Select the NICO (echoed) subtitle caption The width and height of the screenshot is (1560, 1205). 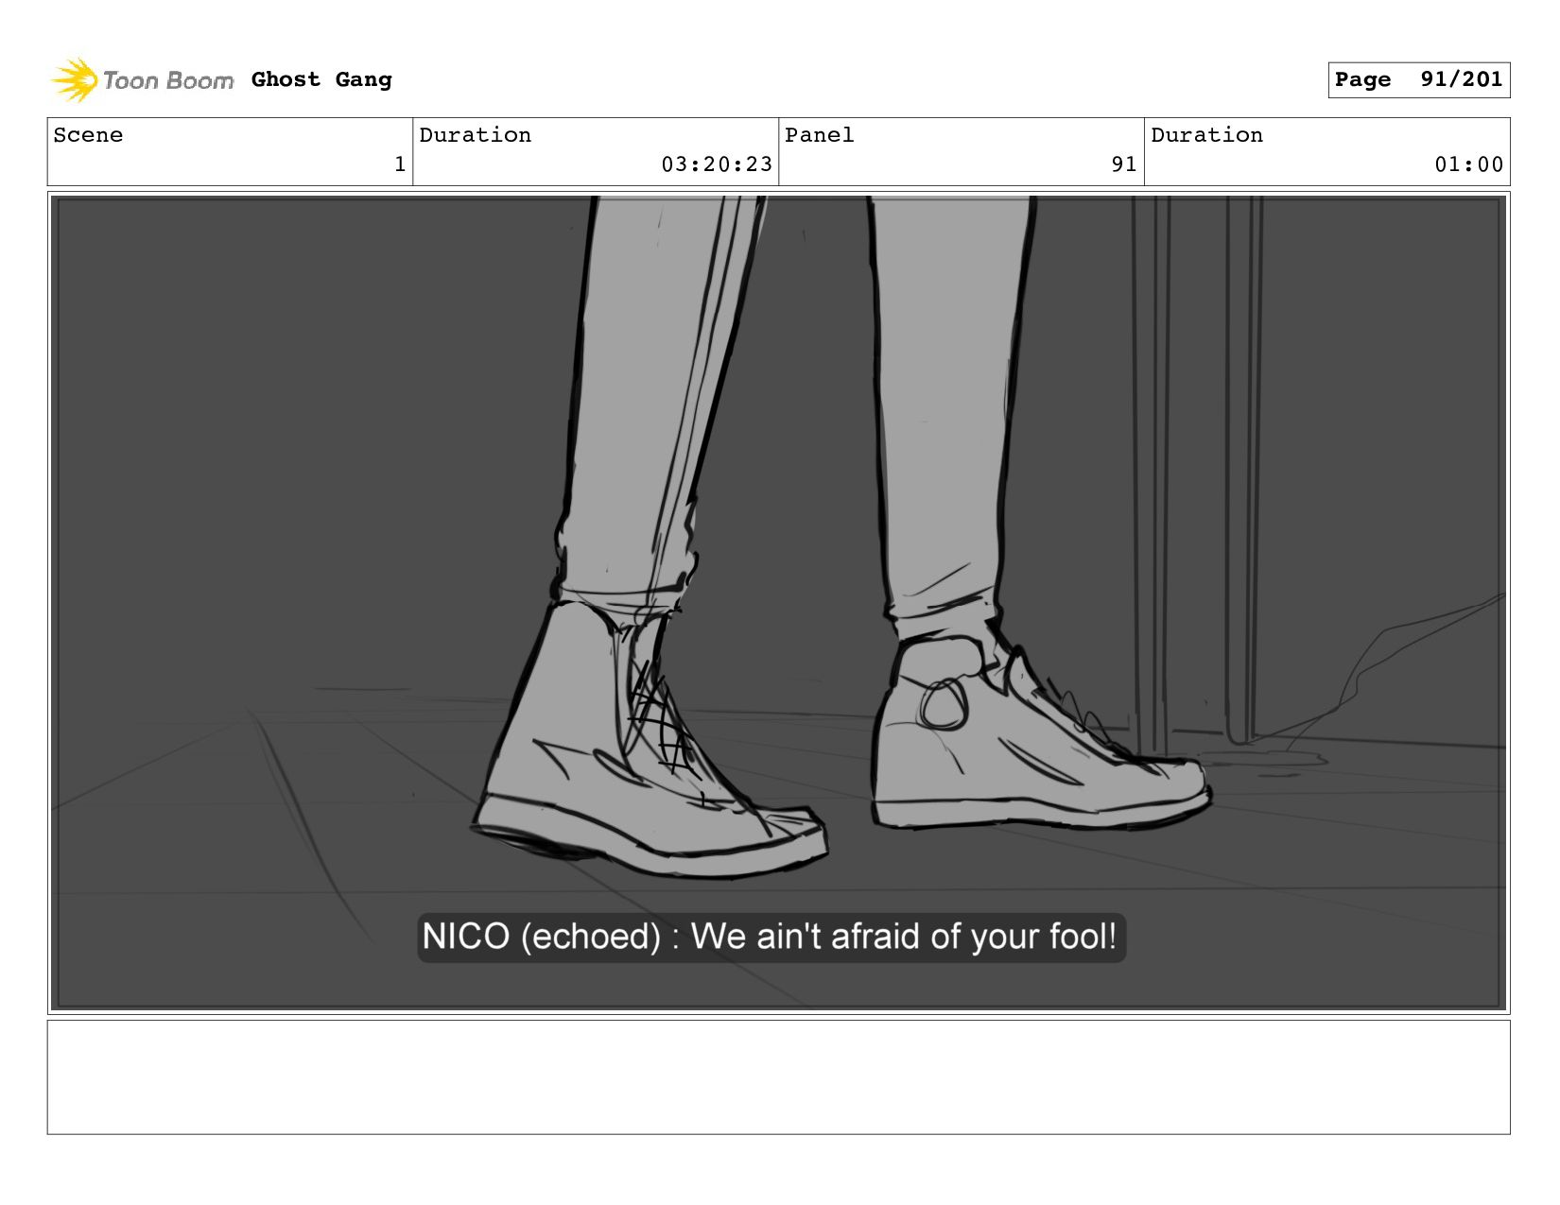[x=771, y=937]
